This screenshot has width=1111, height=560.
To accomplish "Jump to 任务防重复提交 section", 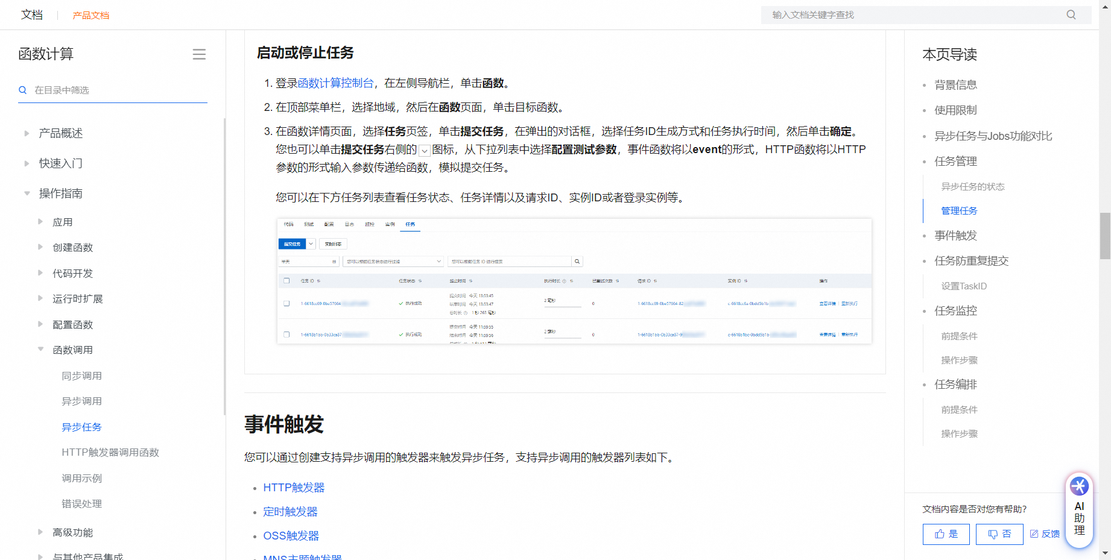I will (971, 261).
